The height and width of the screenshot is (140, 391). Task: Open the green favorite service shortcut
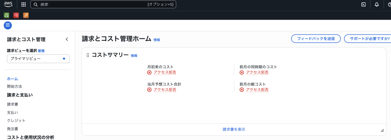[6, 15]
